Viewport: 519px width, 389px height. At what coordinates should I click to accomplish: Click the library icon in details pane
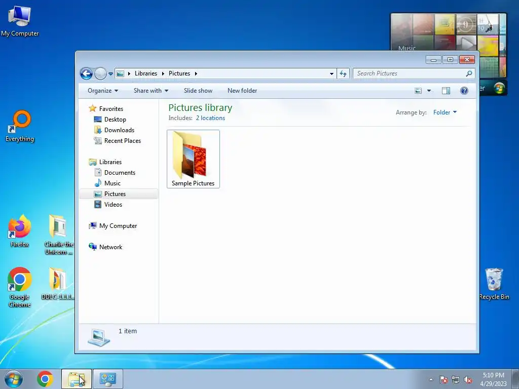[x=99, y=337]
